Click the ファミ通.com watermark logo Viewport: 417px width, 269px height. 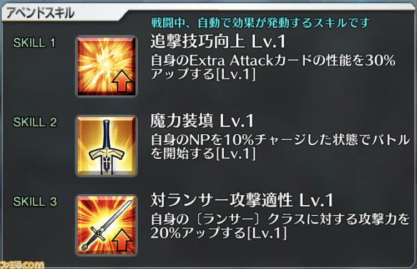(22, 265)
